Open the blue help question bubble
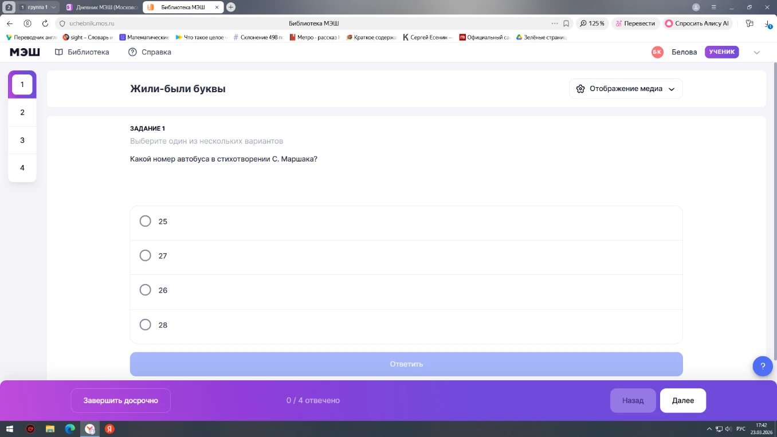Screen dimensions: 777x437 click(x=762, y=366)
